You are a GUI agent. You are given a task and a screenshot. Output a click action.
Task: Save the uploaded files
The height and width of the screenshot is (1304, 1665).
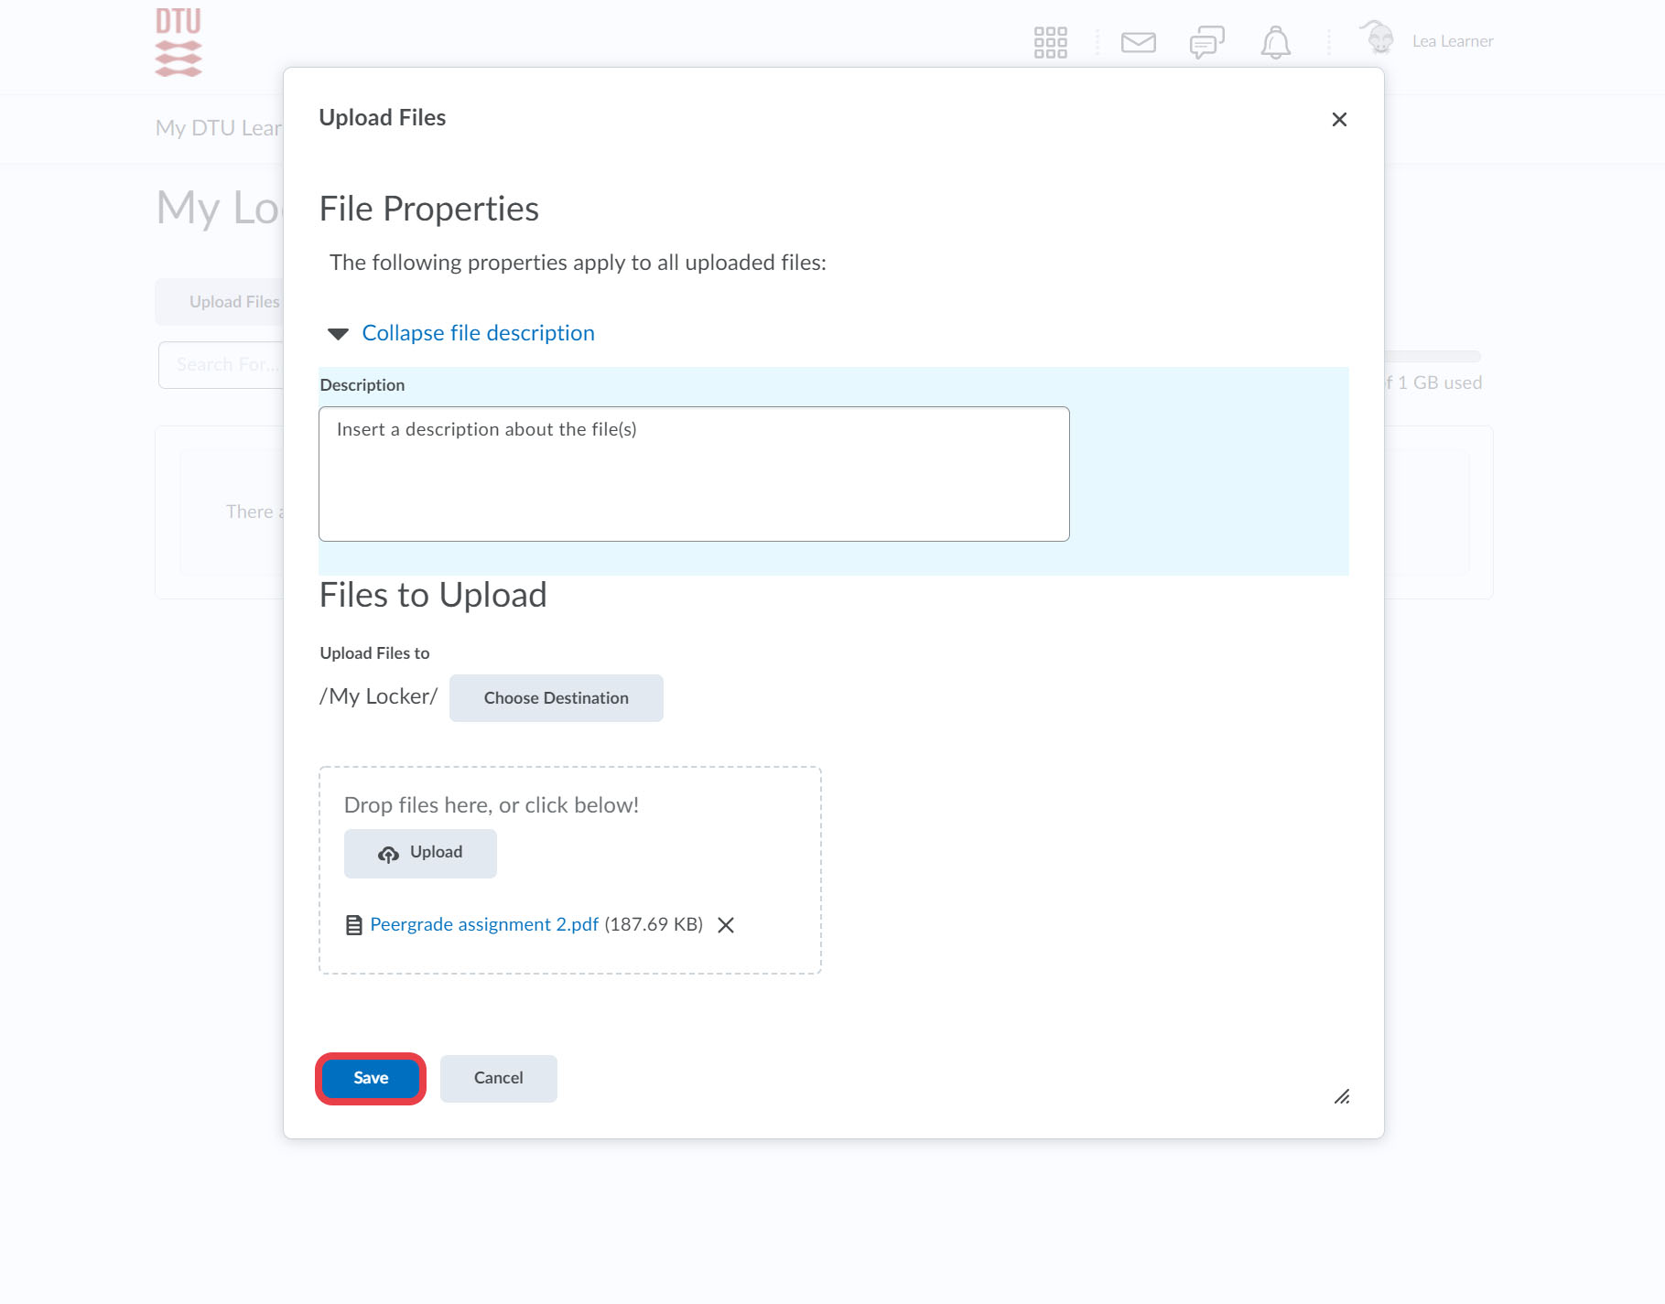(x=371, y=1078)
